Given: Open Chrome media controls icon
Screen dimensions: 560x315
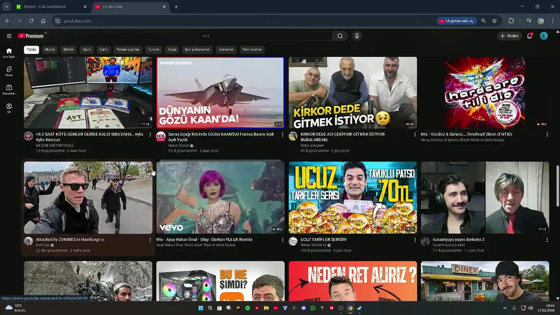Looking at the screenshot, I should point(529,21).
